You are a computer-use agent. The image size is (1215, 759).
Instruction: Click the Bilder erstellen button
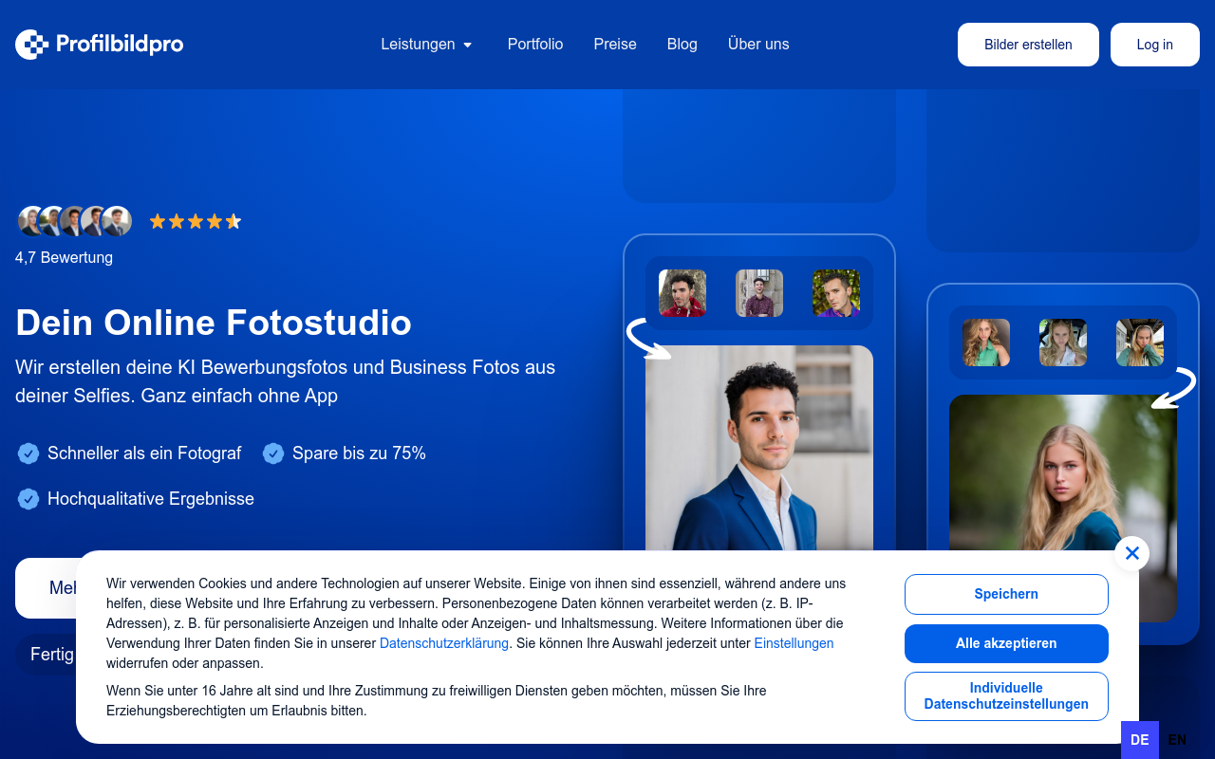point(1028,45)
